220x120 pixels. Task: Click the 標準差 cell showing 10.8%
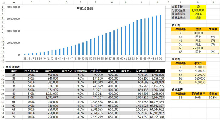pyautogui.click(x=213, y=98)
